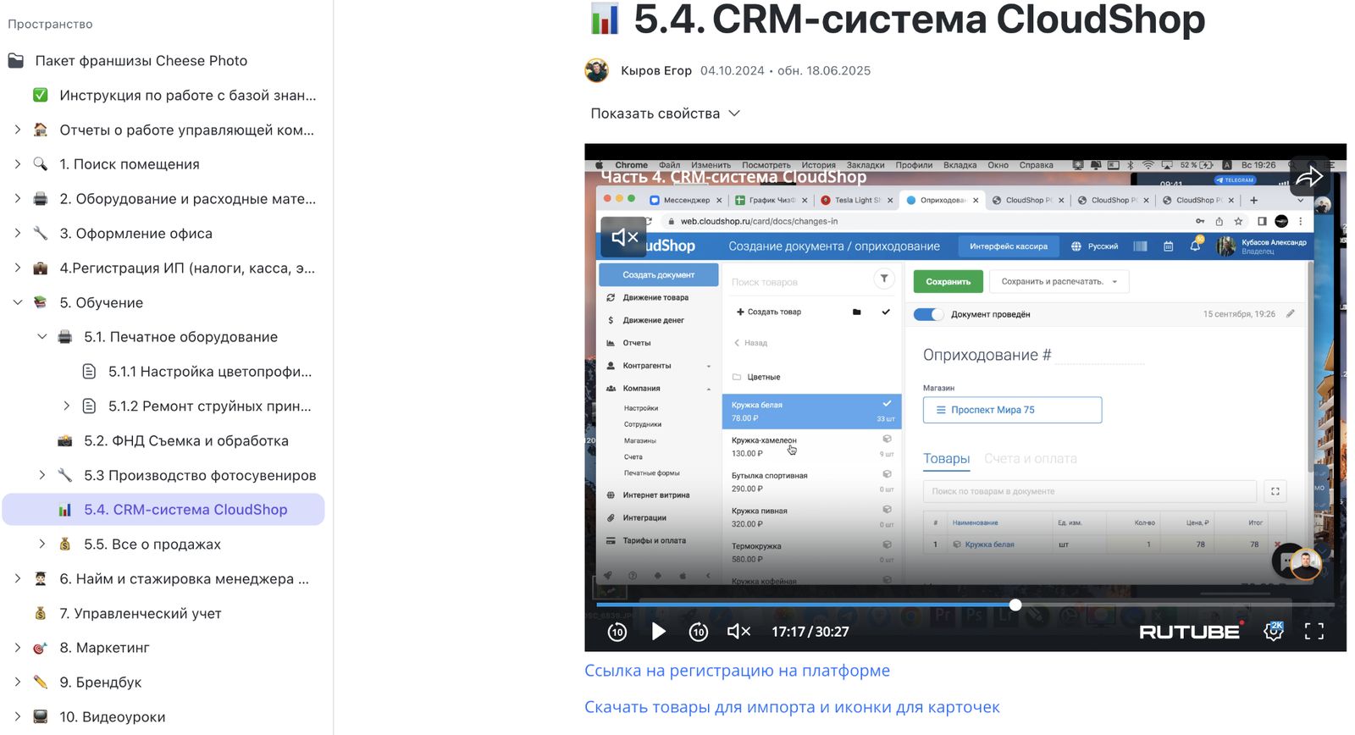Rewind the video by 10 seconds

(617, 631)
